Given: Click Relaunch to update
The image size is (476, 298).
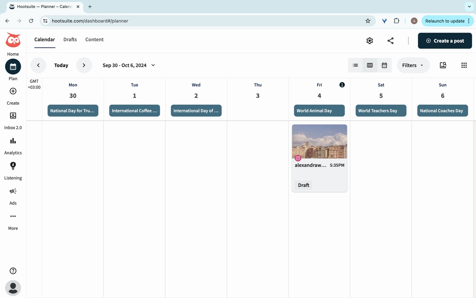Looking at the screenshot, I should click(x=447, y=21).
